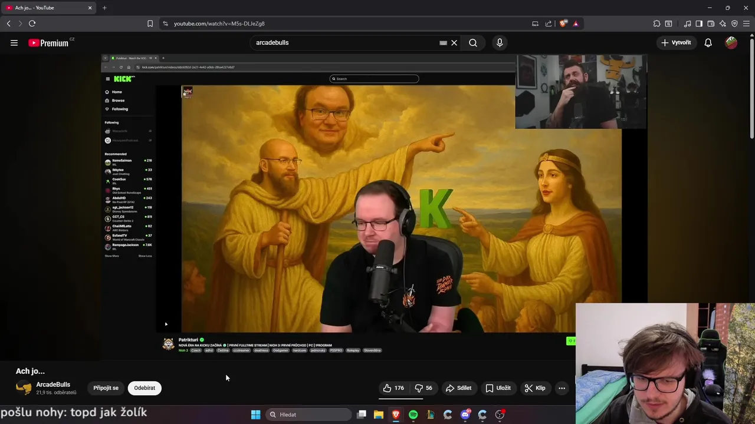
Task: Focus the YouTube search field
Action: [x=345, y=42]
